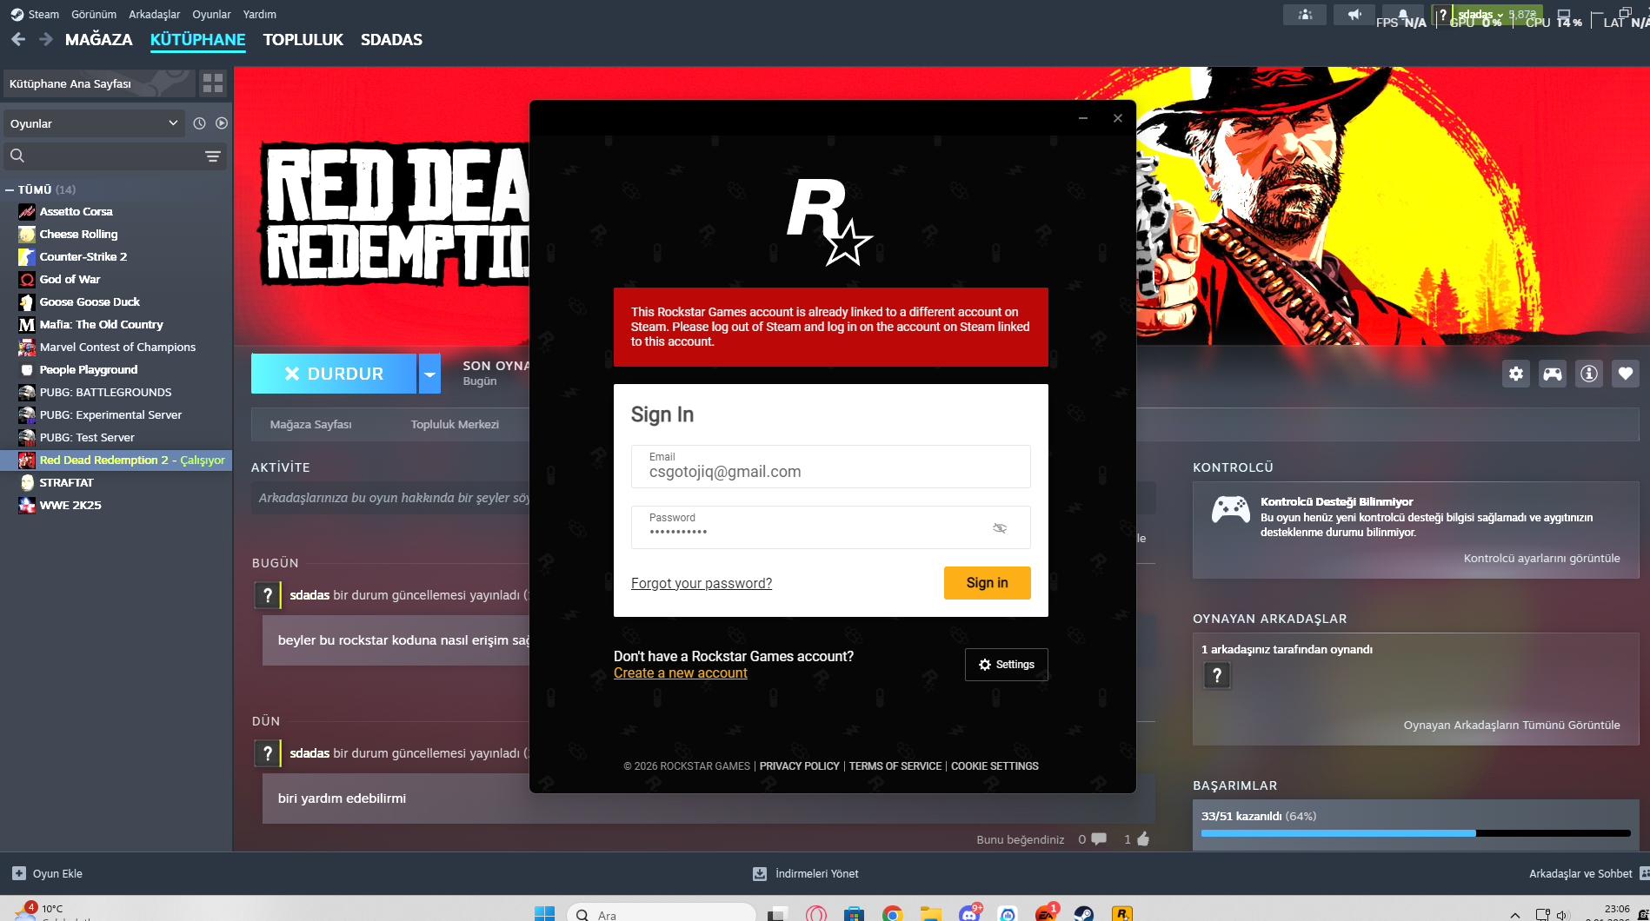1650x921 pixels.
Task: Click the ready-to-play filter icon
Action: pyautogui.click(x=222, y=123)
